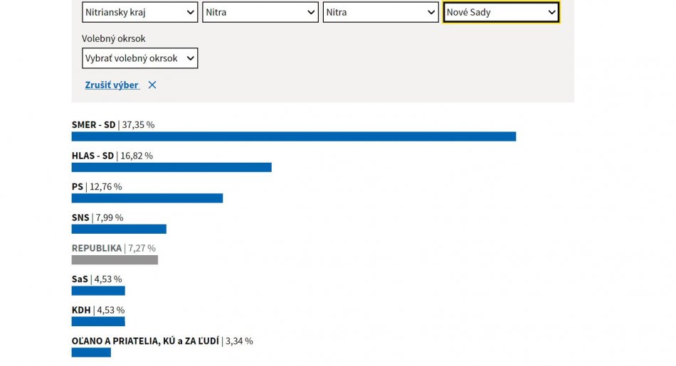Viewport: 676px width, 366px height.
Task: Click the SNS result bar
Action: pos(119,229)
